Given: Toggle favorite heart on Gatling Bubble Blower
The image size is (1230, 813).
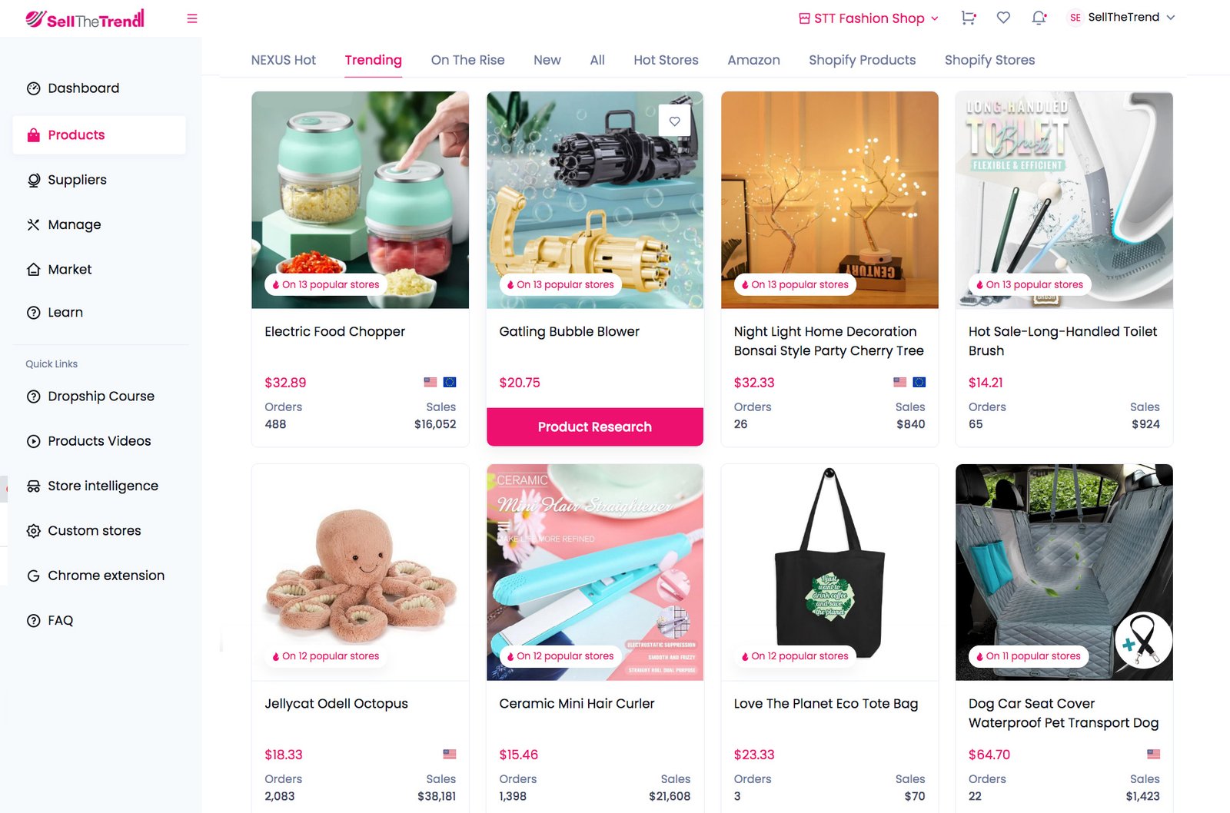Looking at the screenshot, I should [674, 121].
